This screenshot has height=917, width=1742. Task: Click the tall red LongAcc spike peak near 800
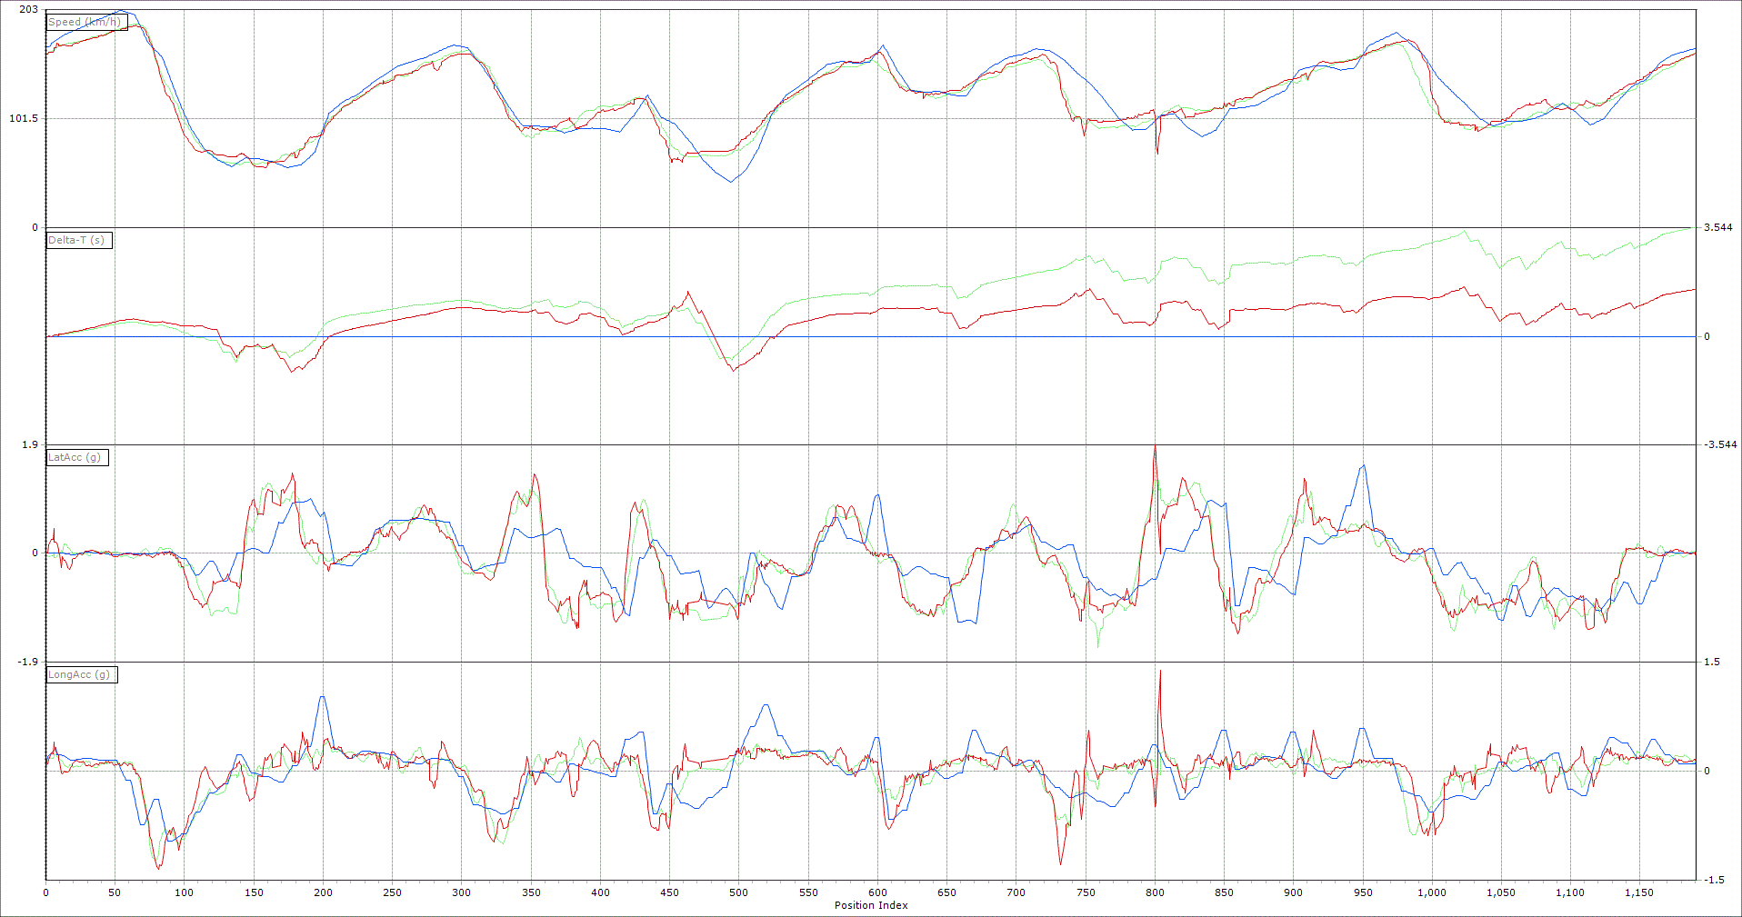1161,672
